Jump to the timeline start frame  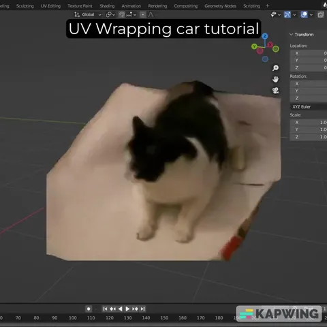(x=105, y=309)
